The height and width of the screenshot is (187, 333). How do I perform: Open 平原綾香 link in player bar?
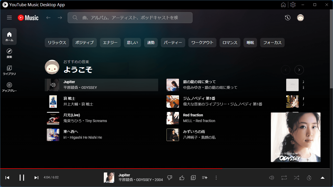(x=126, y=180)
